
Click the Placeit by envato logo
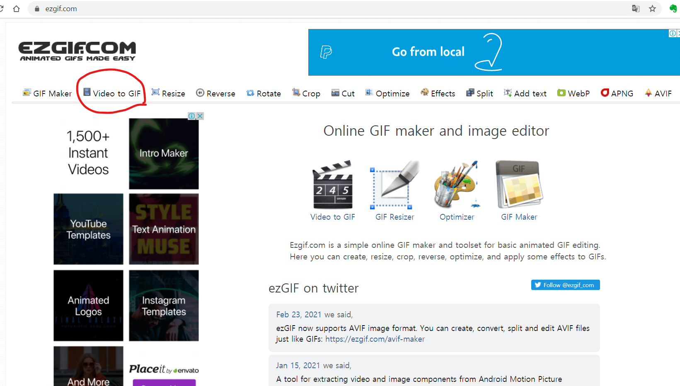click(164, 369)
